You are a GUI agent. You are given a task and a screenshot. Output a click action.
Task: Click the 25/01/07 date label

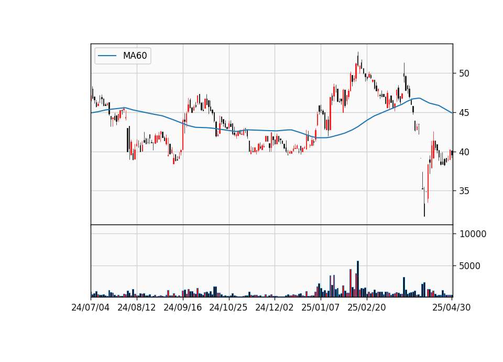tap(321, 307)
